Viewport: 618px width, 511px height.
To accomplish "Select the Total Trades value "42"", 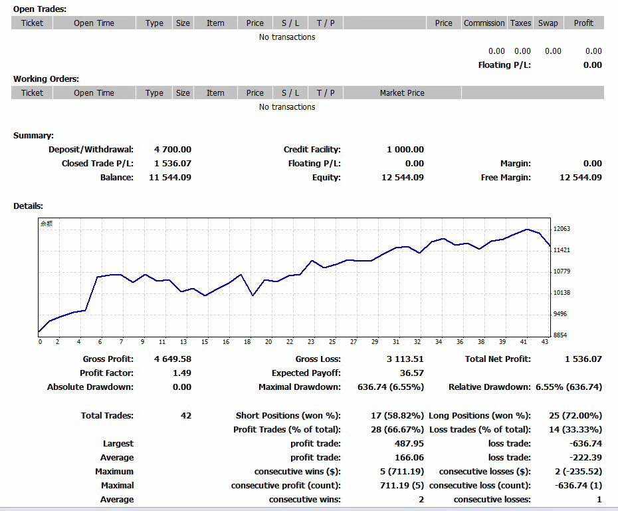I will pyautogui.click(x=186, y=415).
